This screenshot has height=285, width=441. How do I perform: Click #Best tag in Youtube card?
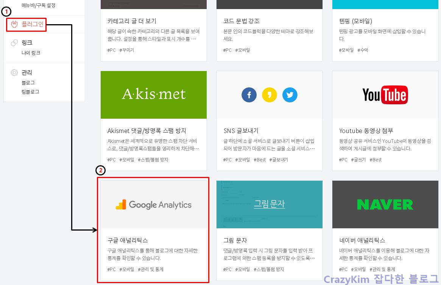coord(376,160)
